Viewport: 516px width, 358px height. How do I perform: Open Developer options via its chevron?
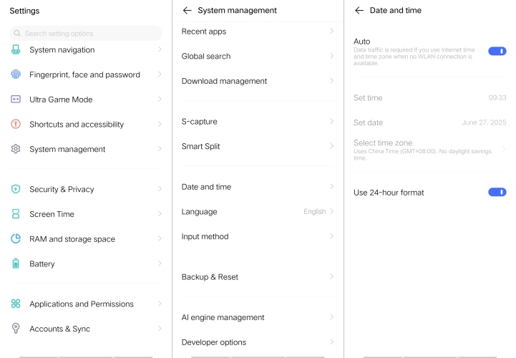coord(332,342)
